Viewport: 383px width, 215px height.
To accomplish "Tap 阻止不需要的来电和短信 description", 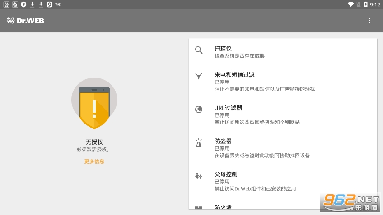I will coord(265,89).
